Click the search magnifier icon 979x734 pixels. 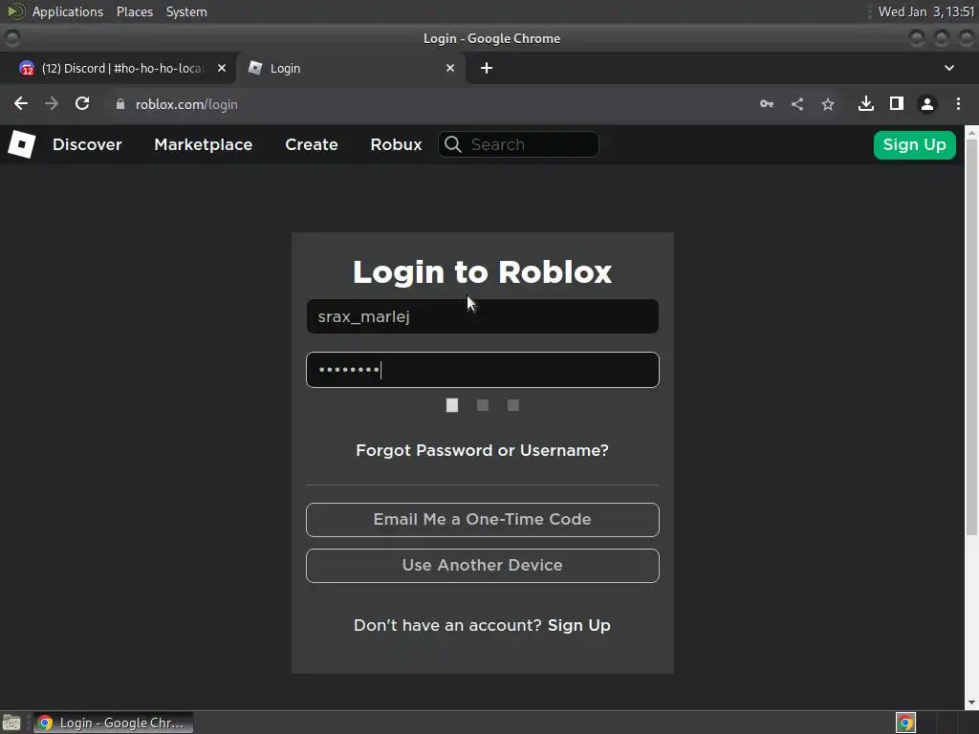pyautogui.click(x=453, y=144)
